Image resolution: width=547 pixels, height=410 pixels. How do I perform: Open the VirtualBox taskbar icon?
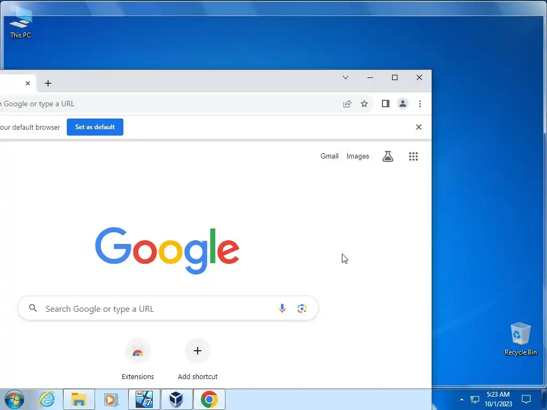click(x=176, y=399)
